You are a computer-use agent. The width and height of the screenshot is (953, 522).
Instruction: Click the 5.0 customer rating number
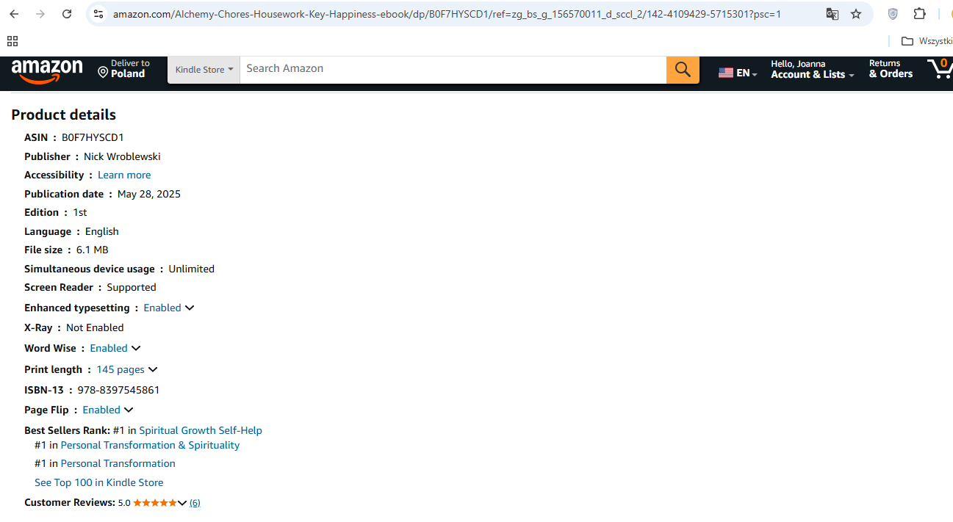[124, 503]
